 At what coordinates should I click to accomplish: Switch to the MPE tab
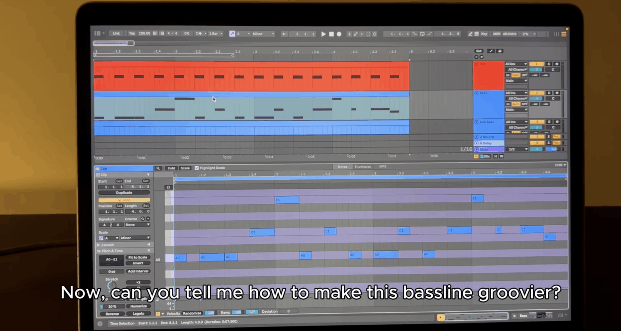coord(383,166)
